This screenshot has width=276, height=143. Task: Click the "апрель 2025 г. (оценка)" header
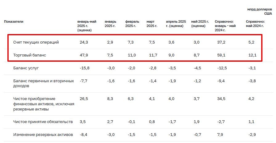click(x=176, y=24)
